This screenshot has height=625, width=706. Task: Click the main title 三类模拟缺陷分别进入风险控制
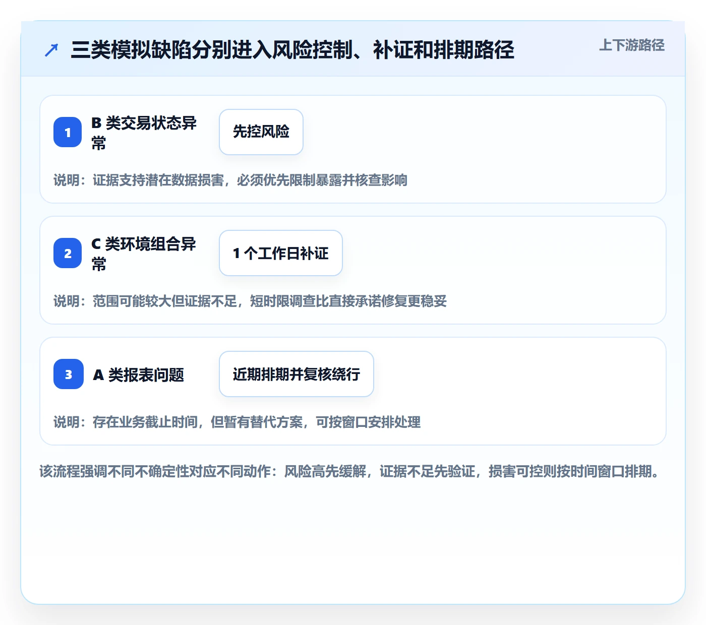coord(292,50)
